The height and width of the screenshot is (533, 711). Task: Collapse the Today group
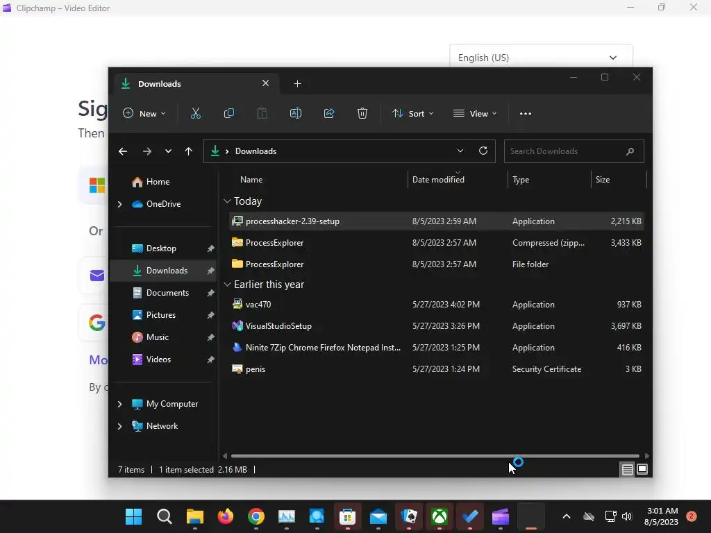click(x=227, y=201)
